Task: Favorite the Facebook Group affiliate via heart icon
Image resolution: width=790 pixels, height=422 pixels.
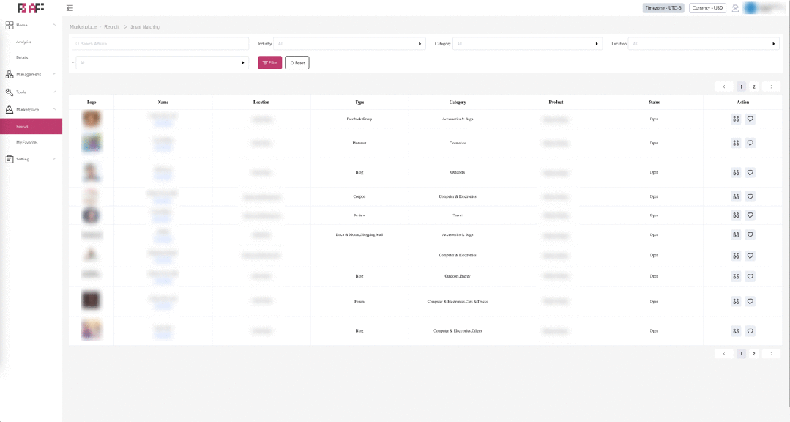Action: (x=750, y=119)
